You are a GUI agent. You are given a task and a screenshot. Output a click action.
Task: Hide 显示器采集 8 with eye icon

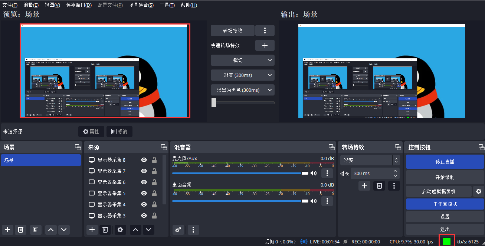pyautogui.click(x=144, y=160)
